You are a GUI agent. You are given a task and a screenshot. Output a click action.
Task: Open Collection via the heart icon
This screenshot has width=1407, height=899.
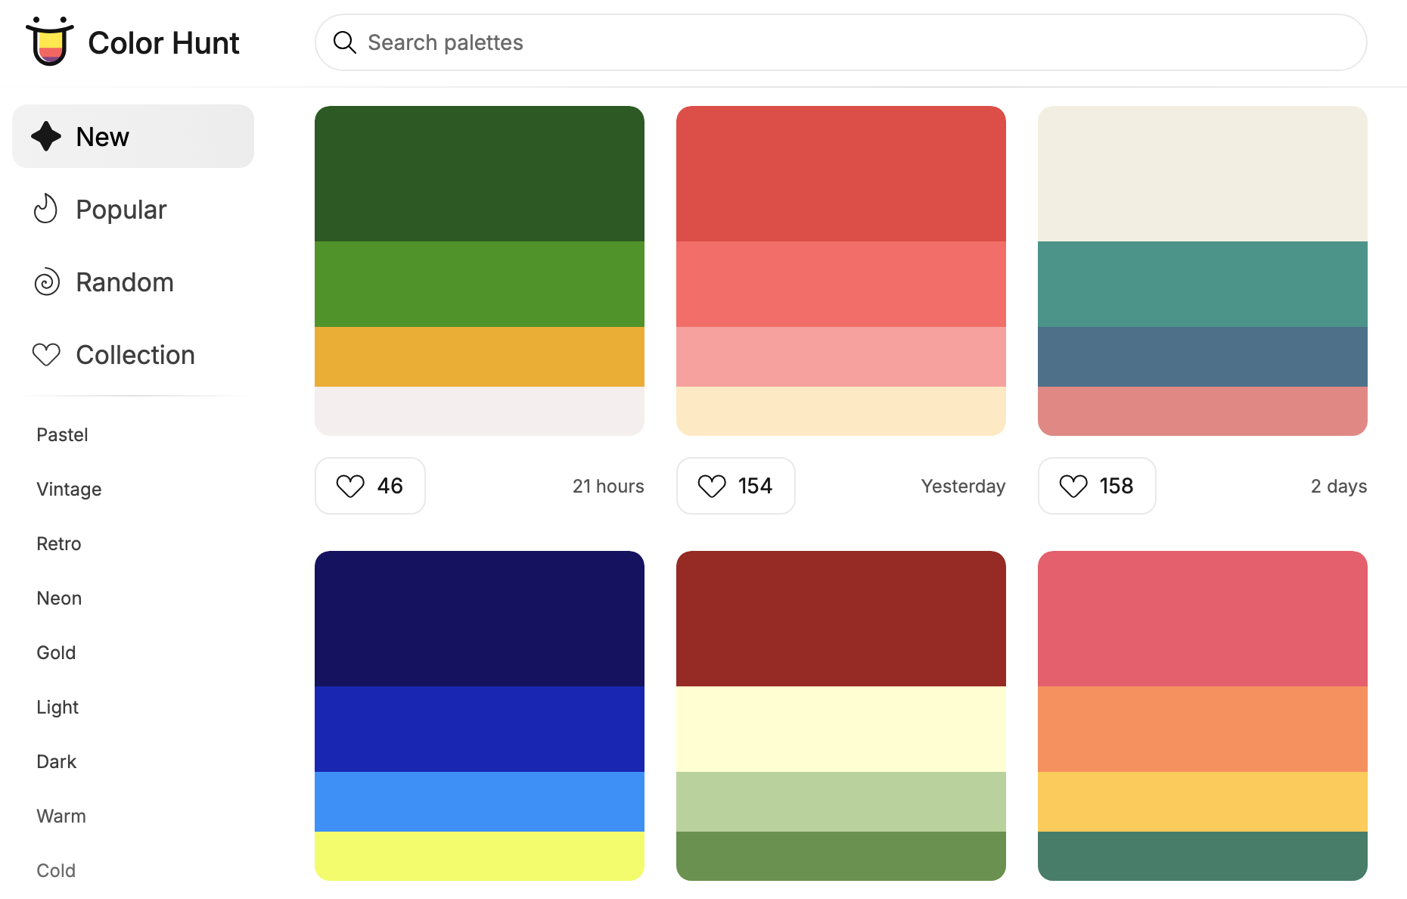[45, 354]
